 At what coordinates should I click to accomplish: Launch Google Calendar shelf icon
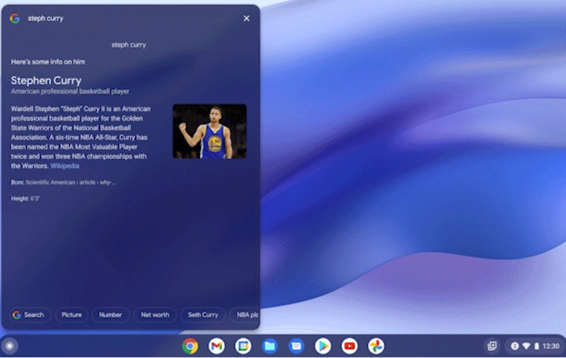[243, 346]
